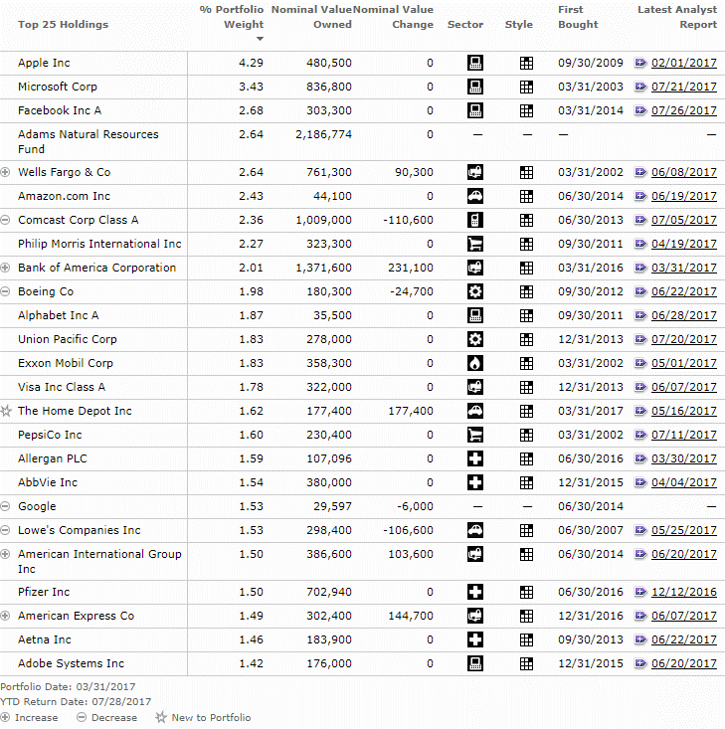725x729 pixels.
Task: Click the gear sector icon for Union Pacific
Action: tap(474, 339)
